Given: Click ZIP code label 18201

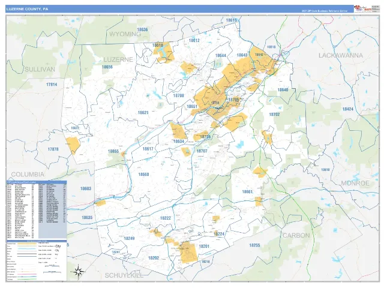Looking at the screenshot, I should (204, 246).
